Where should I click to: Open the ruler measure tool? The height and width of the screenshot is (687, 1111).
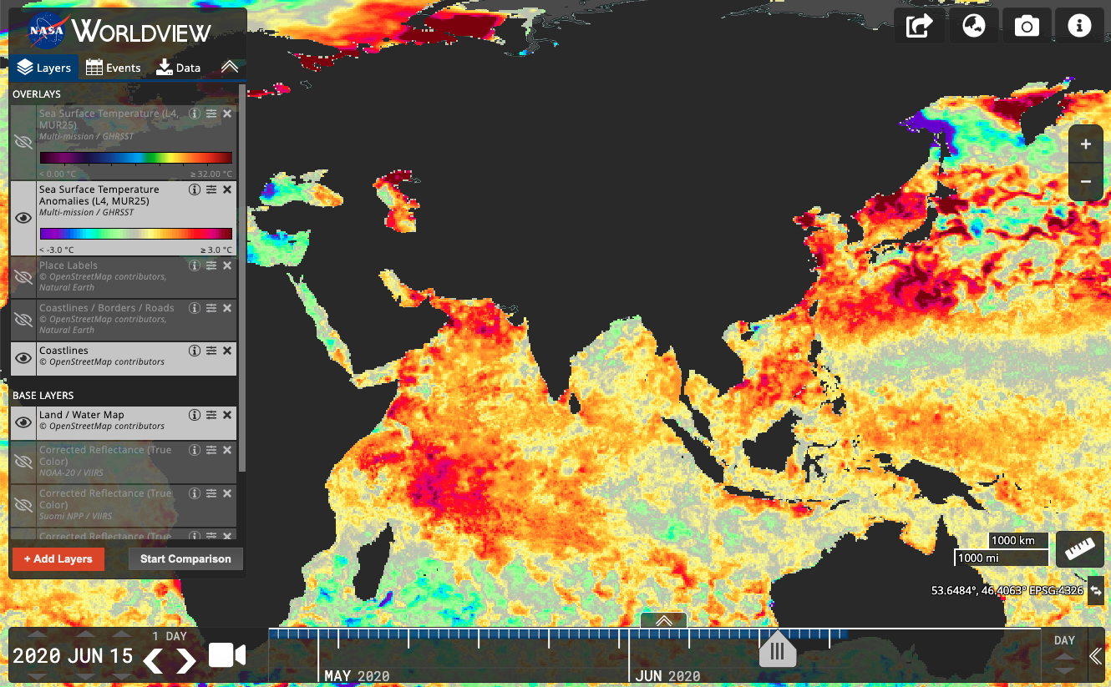(x=1080, y=549)
